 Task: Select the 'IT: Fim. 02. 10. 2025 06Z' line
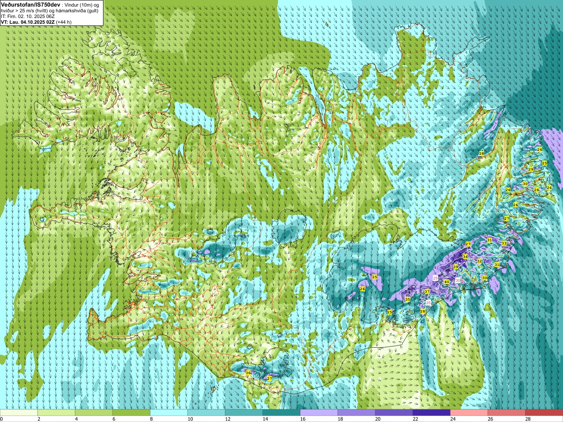point(28,16)
